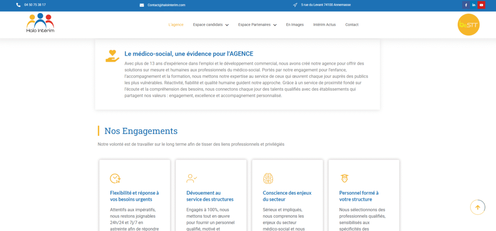Click the phone icon in top bar

(x=18, y=5)
